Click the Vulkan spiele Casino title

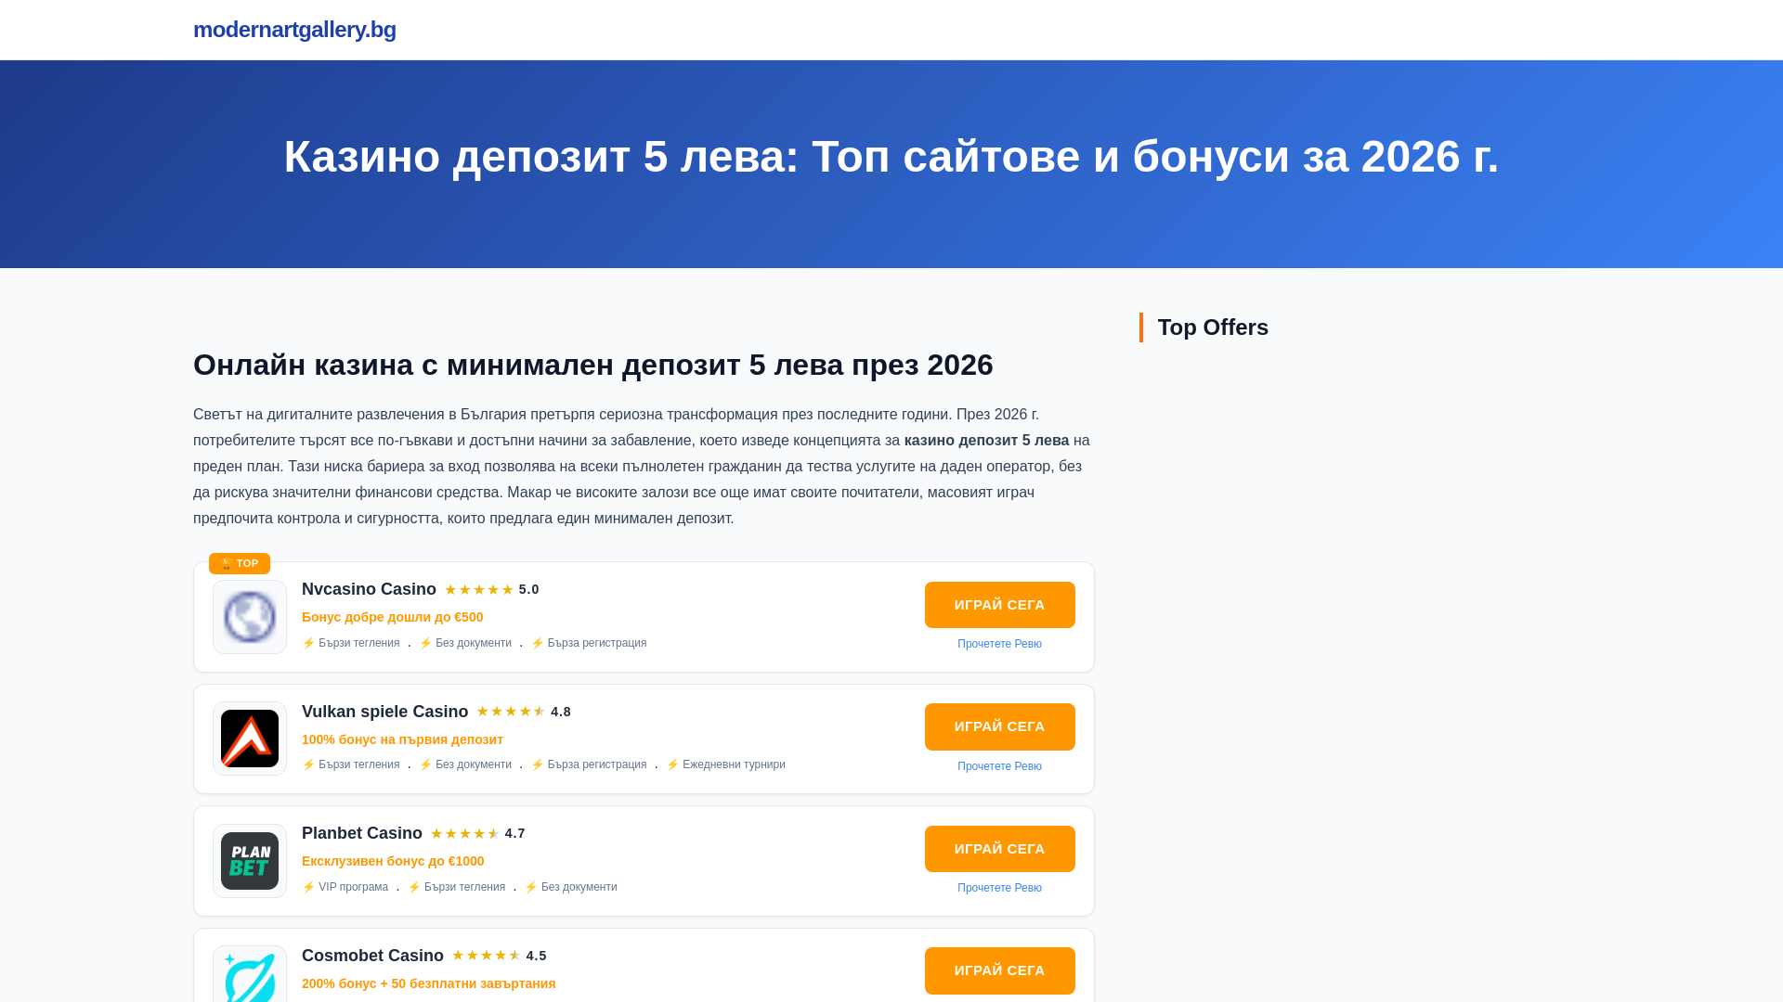pos(384,712)
